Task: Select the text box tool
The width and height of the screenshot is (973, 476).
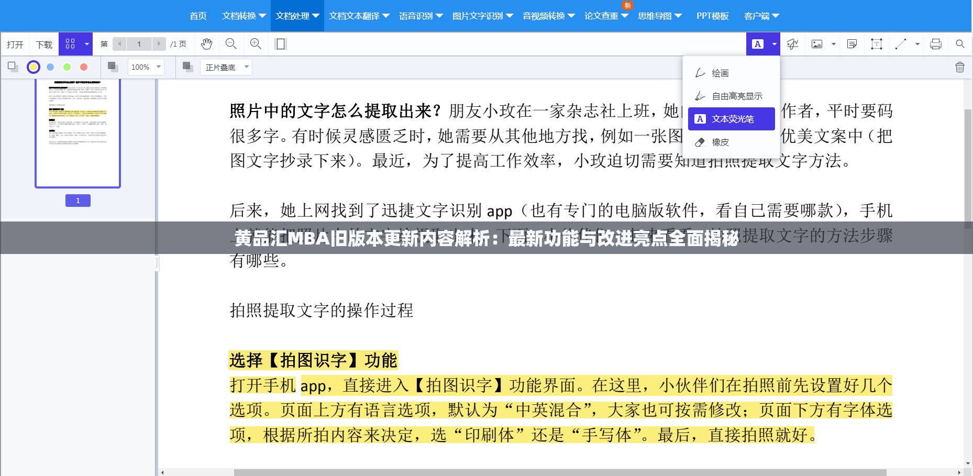Action: (876, 44)
